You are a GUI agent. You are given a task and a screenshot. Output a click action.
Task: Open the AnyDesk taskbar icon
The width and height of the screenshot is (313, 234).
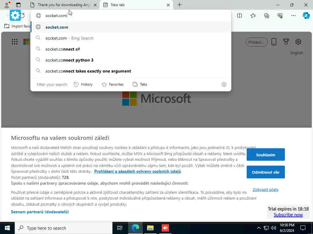pos(165,228)
